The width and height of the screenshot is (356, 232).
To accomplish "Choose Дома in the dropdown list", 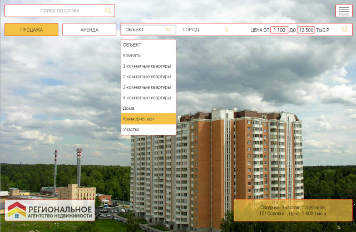I will coord(149,108).
